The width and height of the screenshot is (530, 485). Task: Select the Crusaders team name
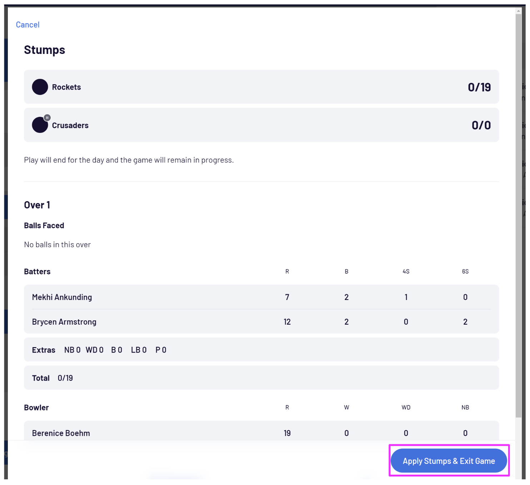tap(70, 125)
